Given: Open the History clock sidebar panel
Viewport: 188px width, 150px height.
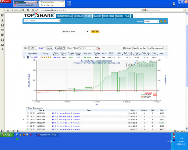Looking at the screenshot, I should tap(2, 45).
